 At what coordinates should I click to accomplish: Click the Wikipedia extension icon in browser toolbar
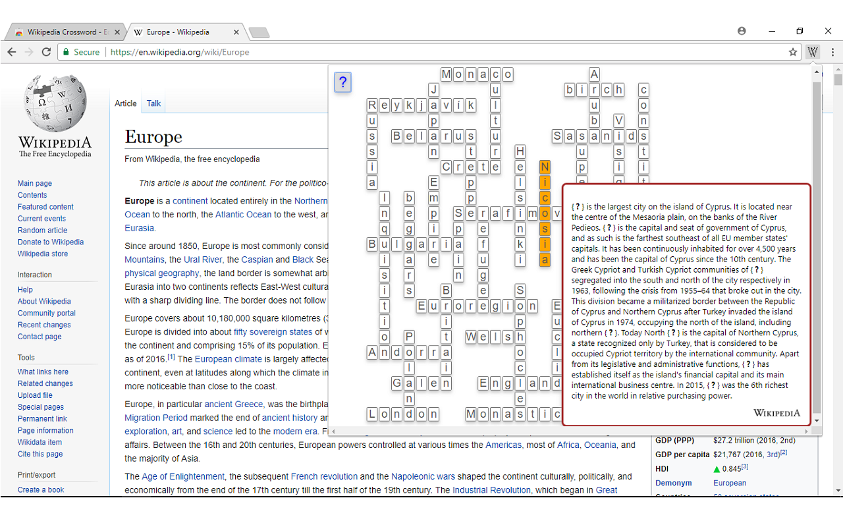[x=813, y=51]
